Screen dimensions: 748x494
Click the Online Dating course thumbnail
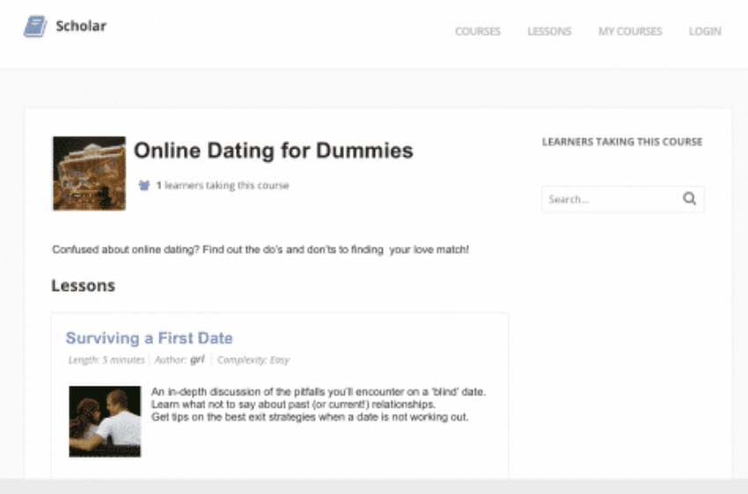(x=89, y=173)
